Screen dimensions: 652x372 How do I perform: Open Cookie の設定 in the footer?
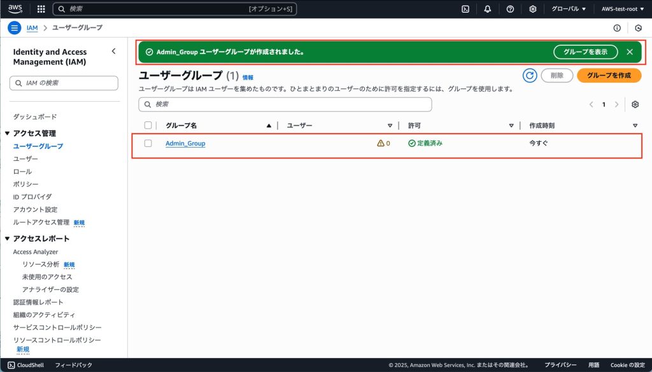point(627,365)
